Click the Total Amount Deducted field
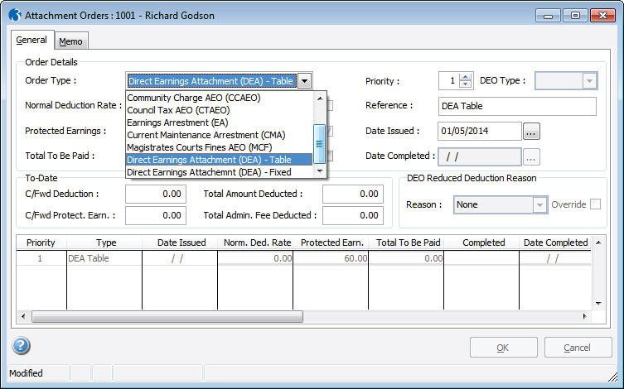Viewport: 624px width, 389px height. [353, 194]
